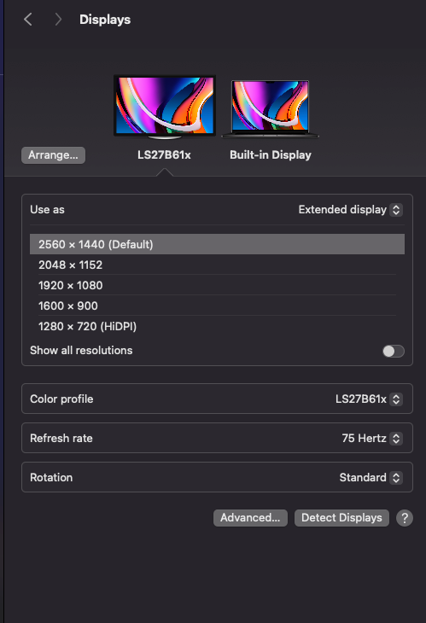Viewport: 426px width, 623px height.
Task: Go forward using the right chevron
Action: click(x=58, y=20)
